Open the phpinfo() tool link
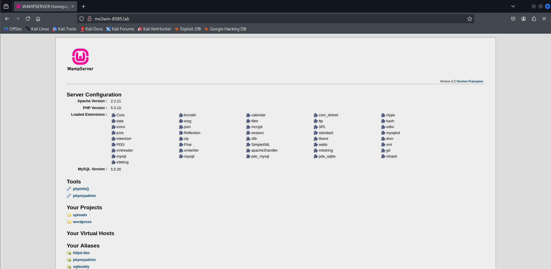Viewport: 551px width, 269px height. (x=81, y=189)
